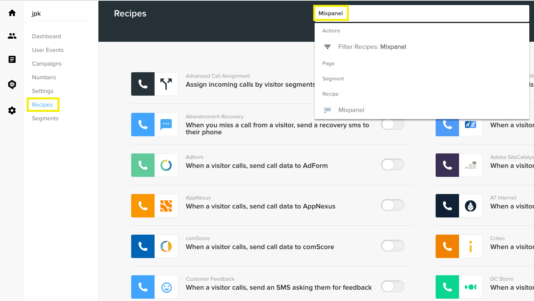This screenshot has width=534, height=301.
Task: Click the Mixpanel search input field
Action: coord(390,13)
